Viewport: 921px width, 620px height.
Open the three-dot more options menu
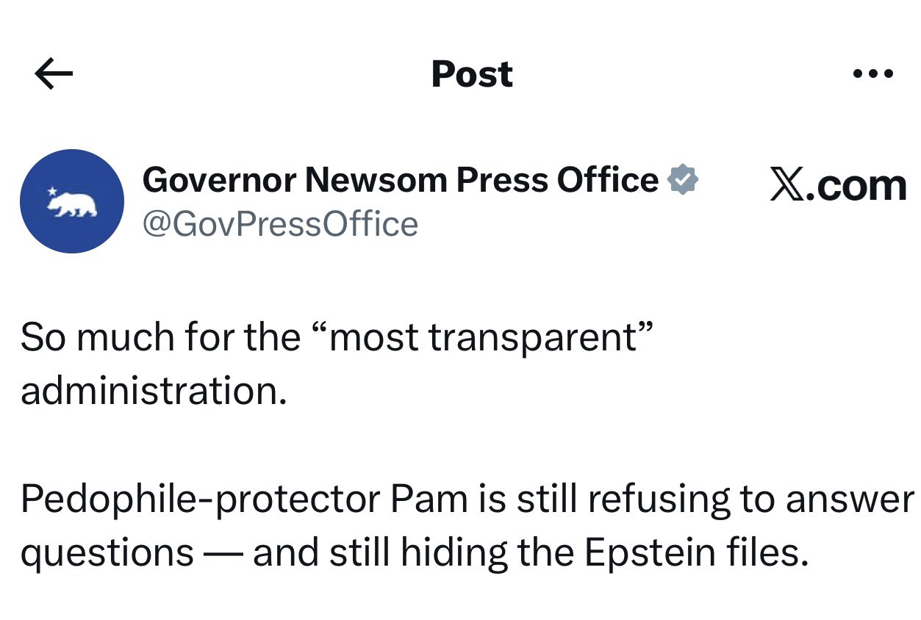tap(872, 74)
